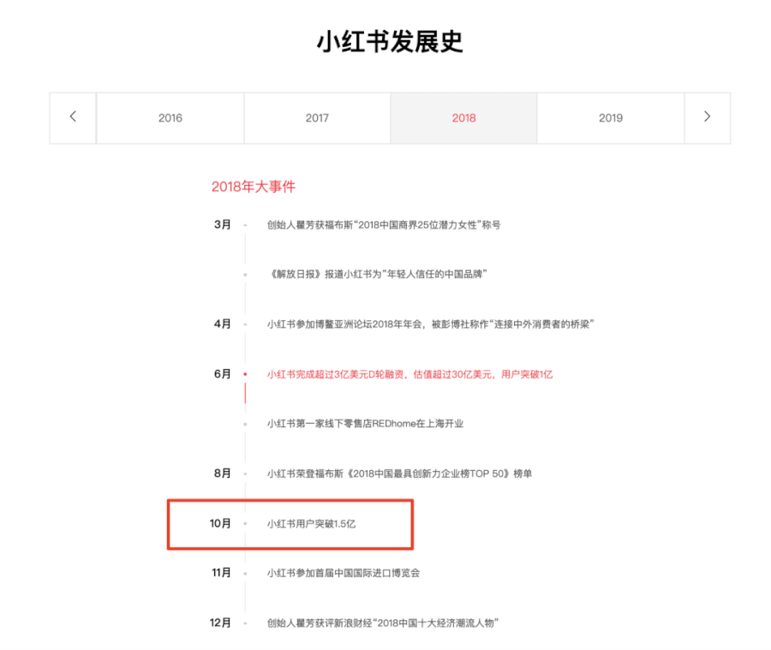Switch to the 2016 year tab

click(170, 118)
